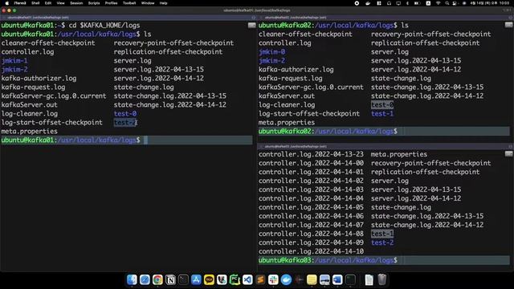The width and height of the screenshot is (514, 289).
Task: Click the kafka01 command prompt line
Action: coord(127,140)
